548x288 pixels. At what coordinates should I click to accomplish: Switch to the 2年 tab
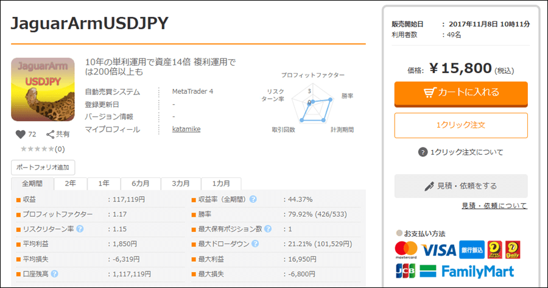(x=70, y=183)
